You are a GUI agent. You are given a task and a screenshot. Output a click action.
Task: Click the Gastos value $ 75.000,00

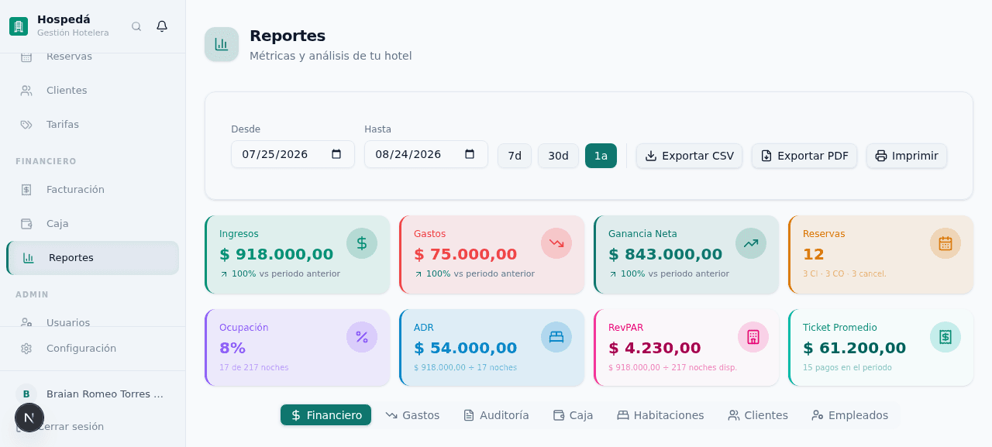pos(465,254)
